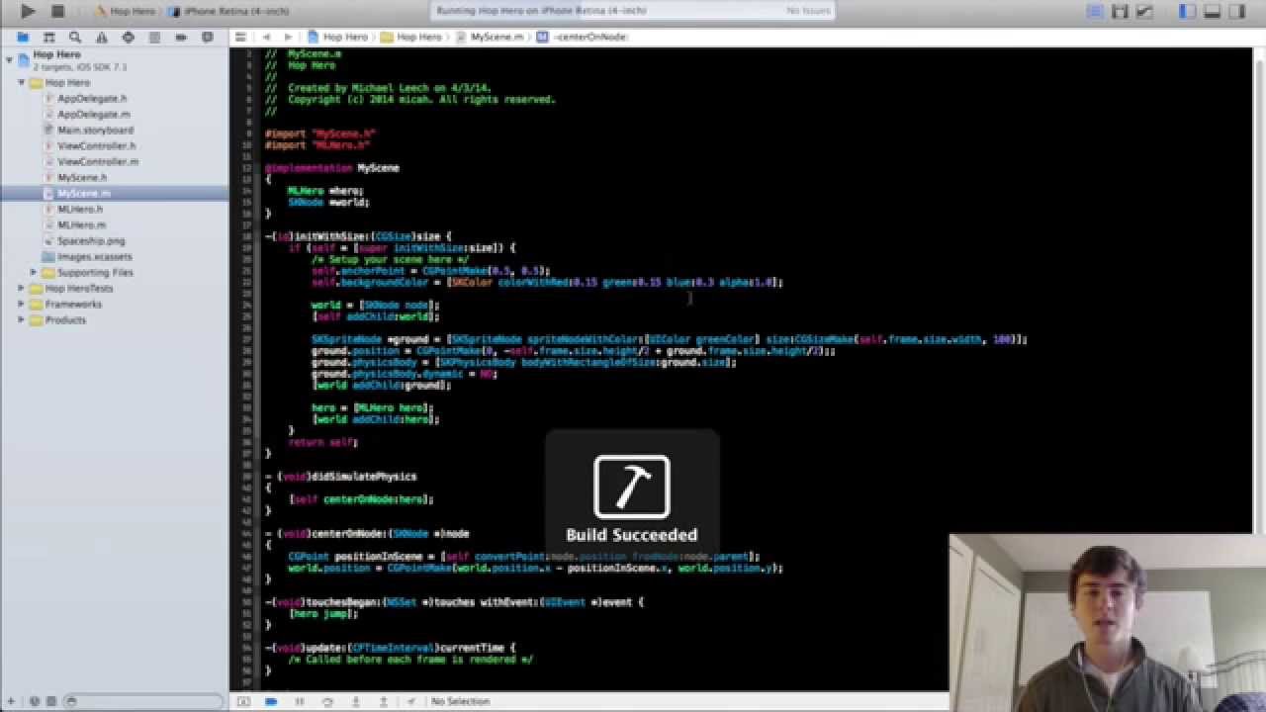This screenshot has height=712, width=1266.
Task: Open AppDelegate.m in navigator
Action: [x=93, y=115]
